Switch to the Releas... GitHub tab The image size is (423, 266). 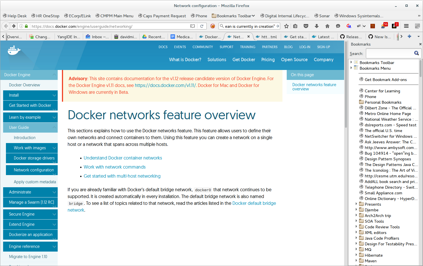pyautogui.click(x=351, y=37)
